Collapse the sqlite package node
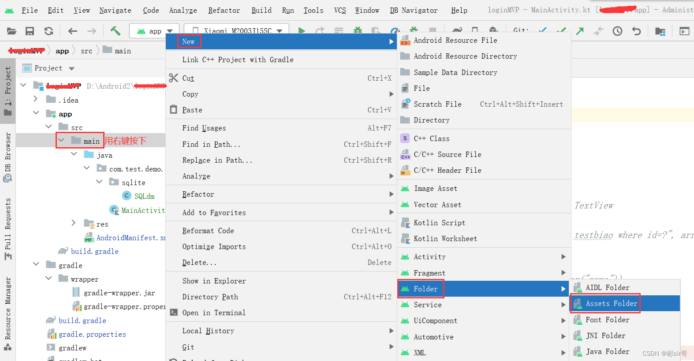Image resolution: width=694 pixels, height=361 pixels. (99, 182)
